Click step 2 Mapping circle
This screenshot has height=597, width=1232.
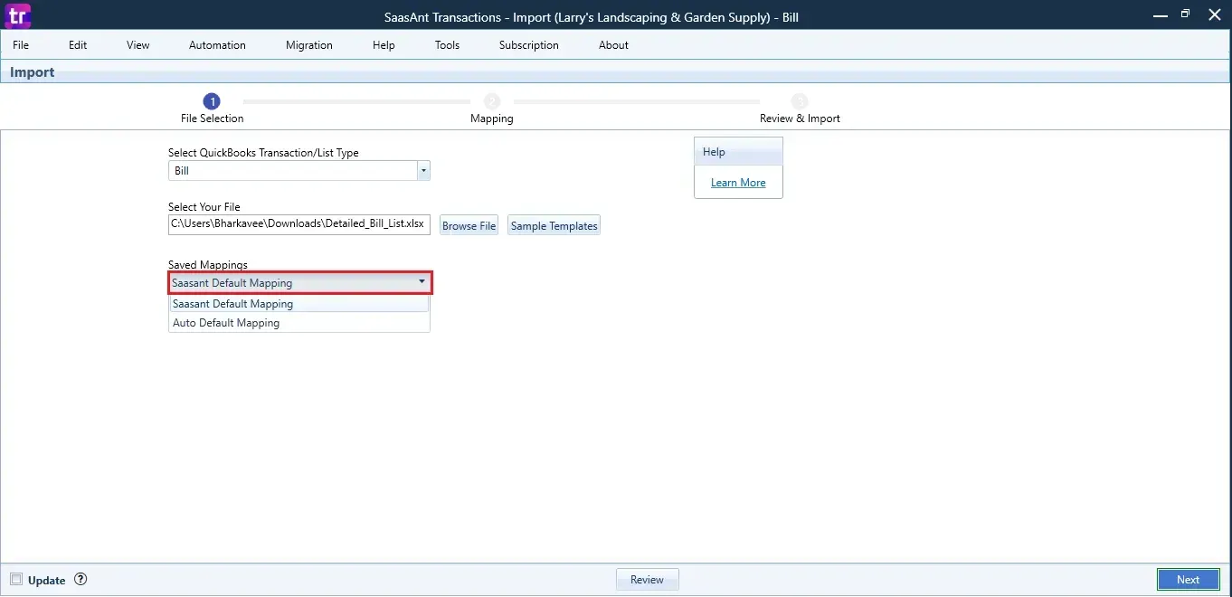pos(492,101)
